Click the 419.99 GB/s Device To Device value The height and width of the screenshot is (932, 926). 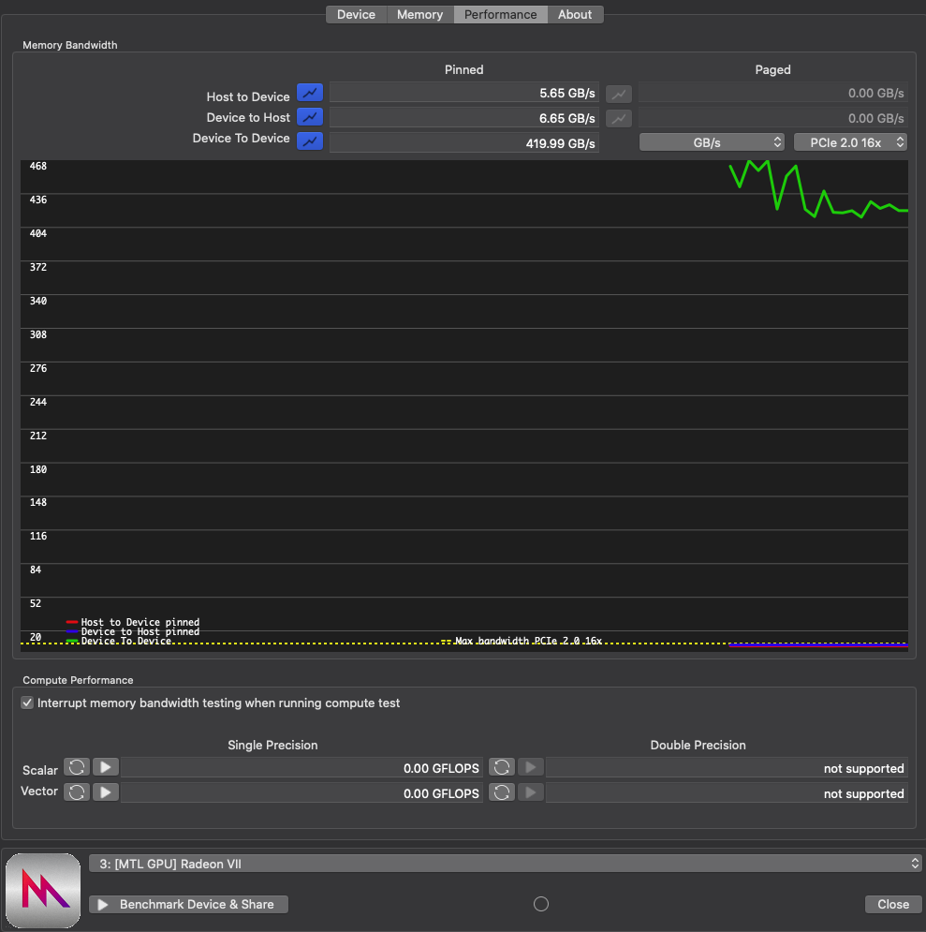click(x=463, y=142)
